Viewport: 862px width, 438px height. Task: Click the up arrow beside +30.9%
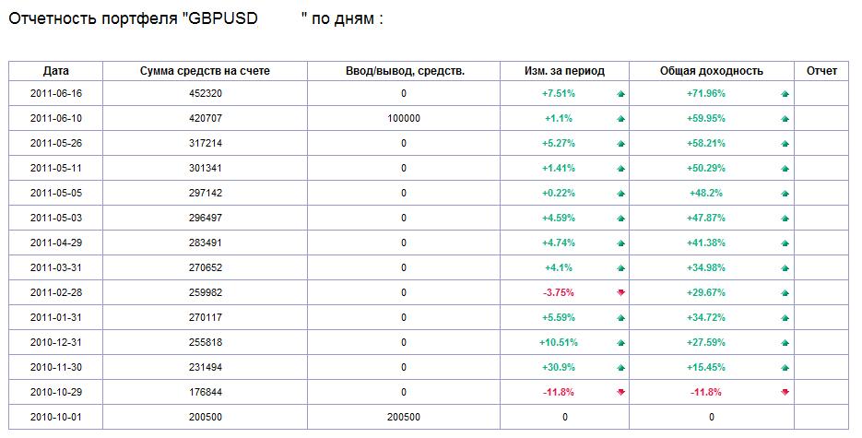point(620,368)
